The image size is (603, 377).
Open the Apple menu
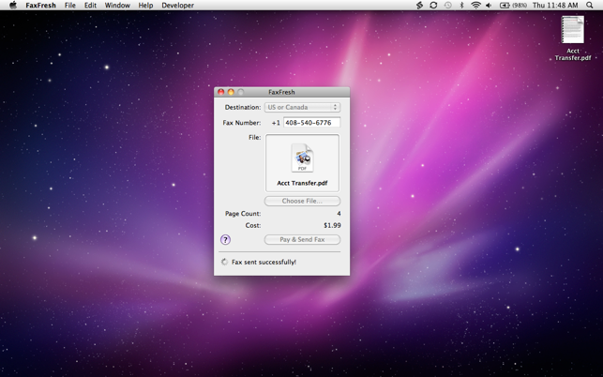pyautogui.click(x=12, y=6)
